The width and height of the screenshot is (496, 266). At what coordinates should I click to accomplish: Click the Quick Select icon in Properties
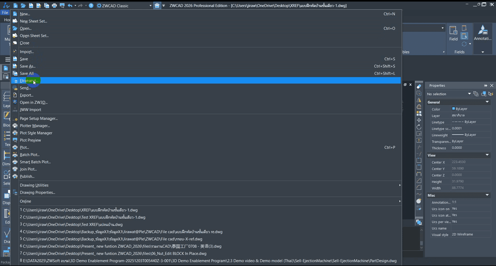point(491,94)
